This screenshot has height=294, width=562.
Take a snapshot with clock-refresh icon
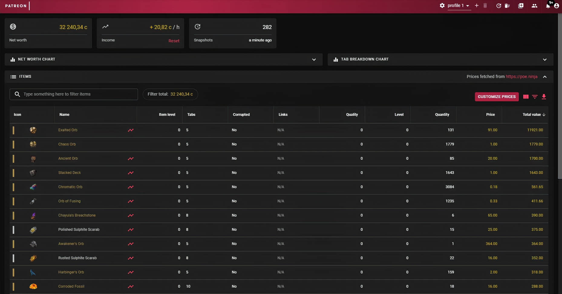coord(499,6)
